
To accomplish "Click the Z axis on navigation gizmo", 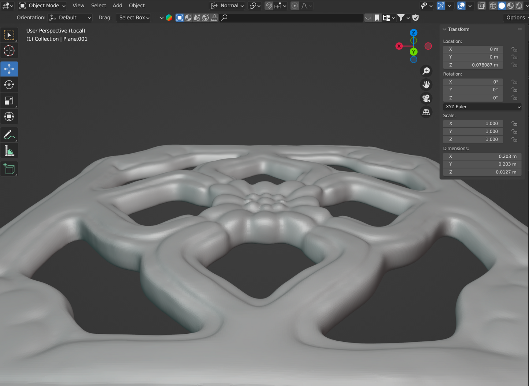I will pos(413,33).
